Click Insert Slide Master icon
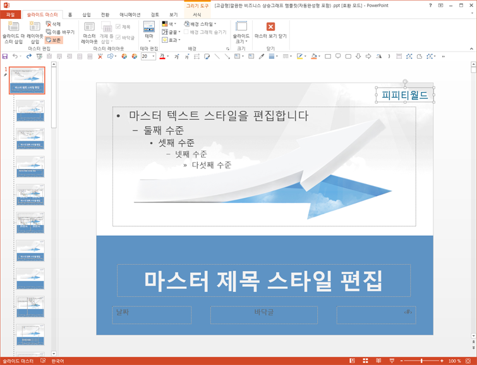 tap(13, 33)
